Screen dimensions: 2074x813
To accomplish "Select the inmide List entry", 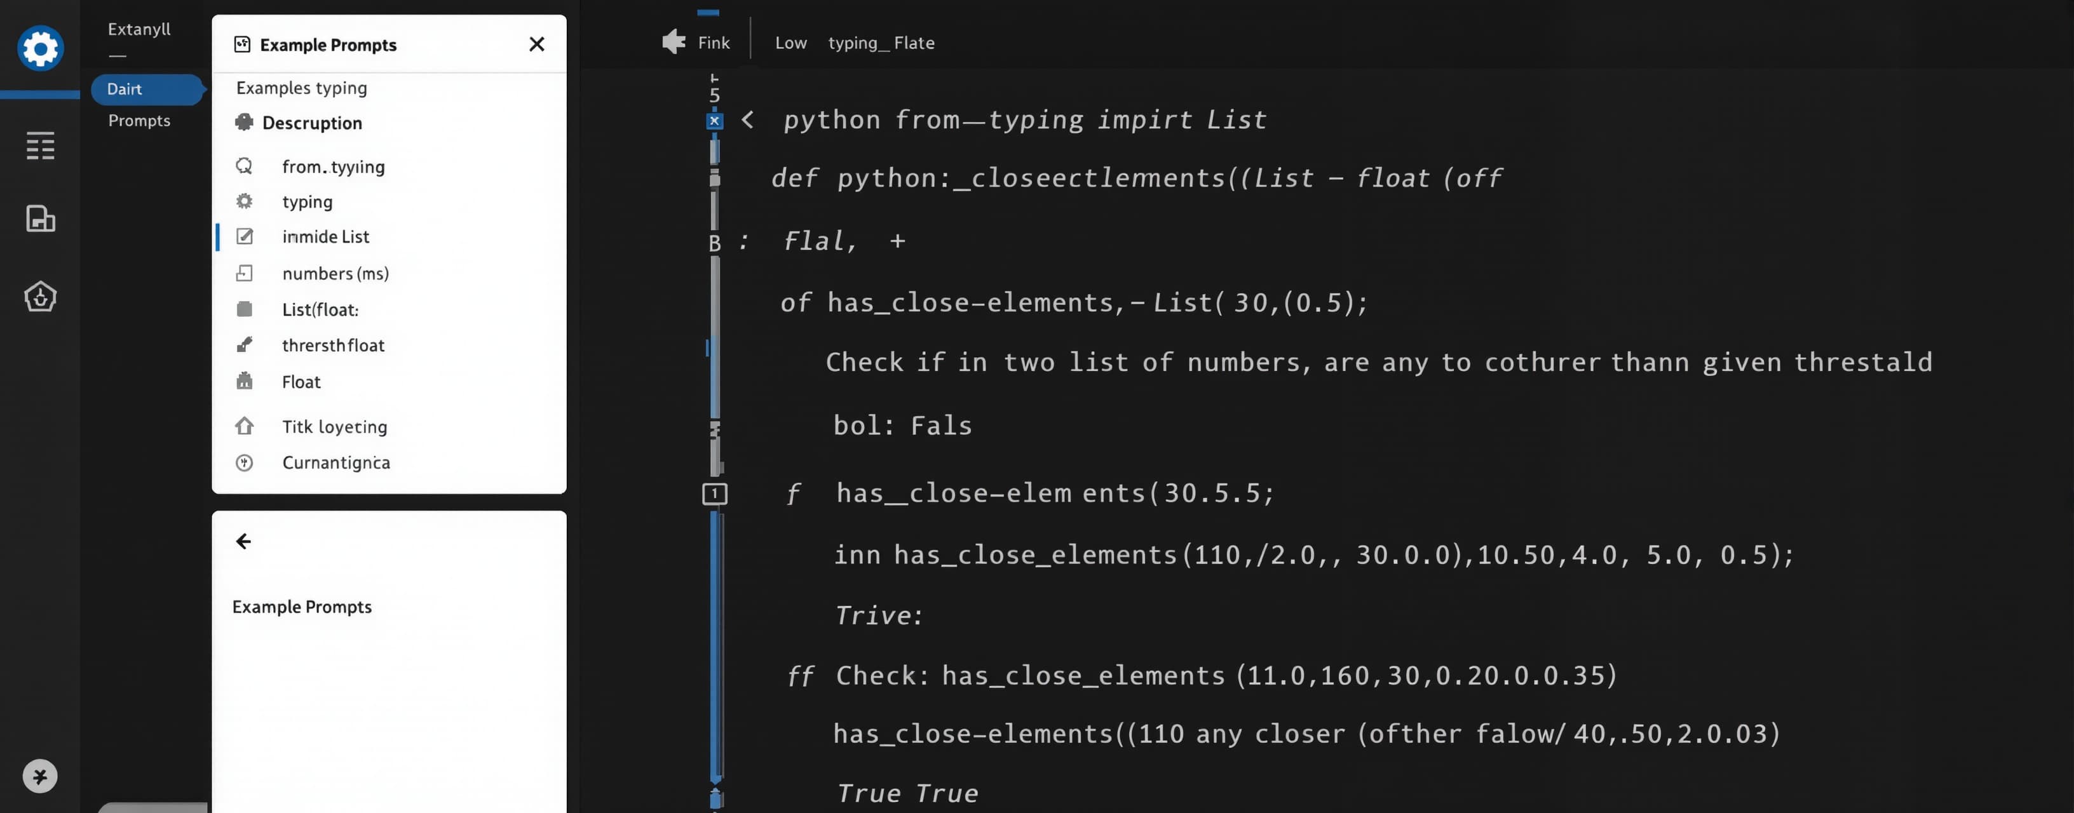I will (x=325, y=237).
